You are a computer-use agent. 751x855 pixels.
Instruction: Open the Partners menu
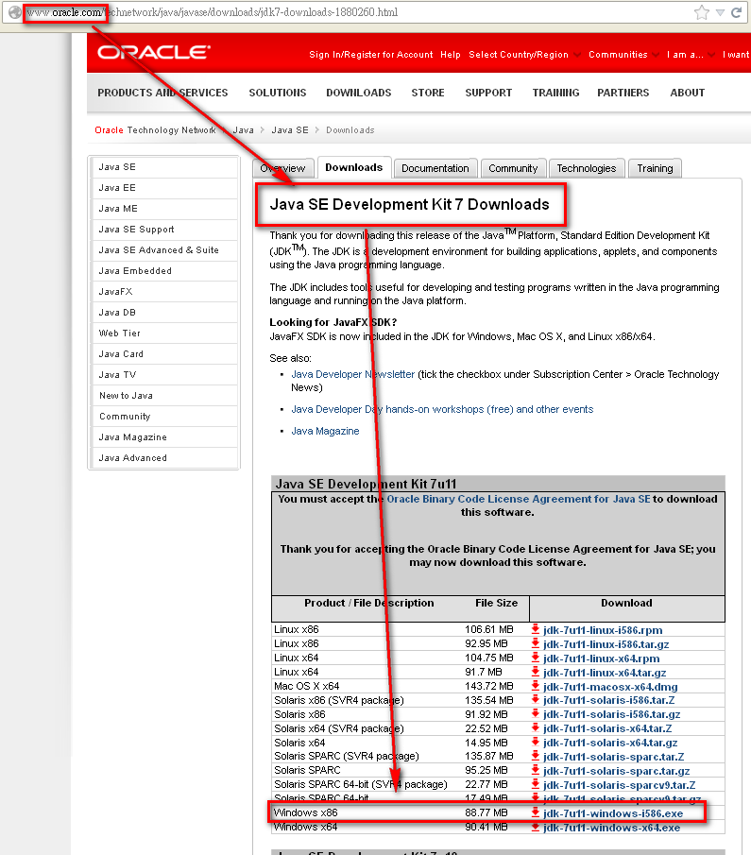coord(623,93)
